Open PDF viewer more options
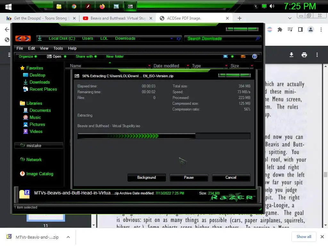Viewport: 328px width, 246px height. pyautogui.click(x=317, y=55)
